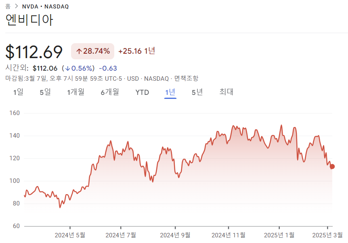Click the 엔비디아 heading

pos(29,20)
